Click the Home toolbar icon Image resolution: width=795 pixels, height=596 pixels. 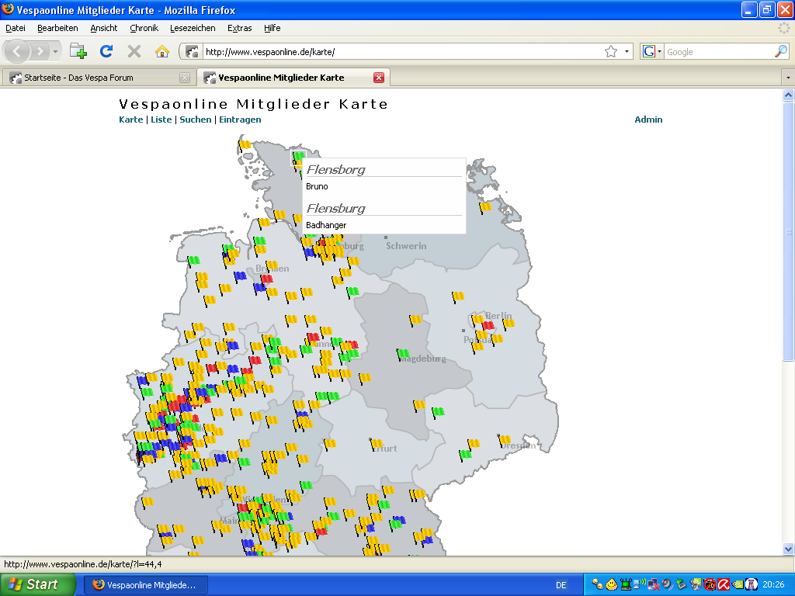[161, 51]
